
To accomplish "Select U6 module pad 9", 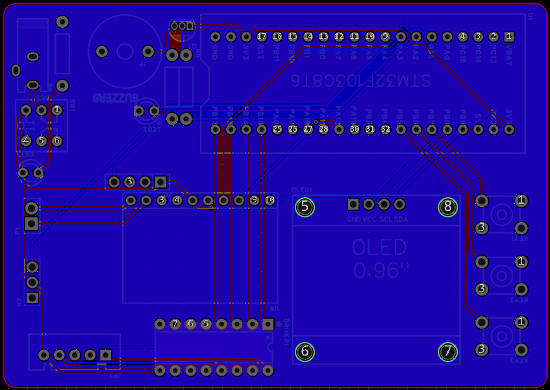I will (x=255, y=201).
